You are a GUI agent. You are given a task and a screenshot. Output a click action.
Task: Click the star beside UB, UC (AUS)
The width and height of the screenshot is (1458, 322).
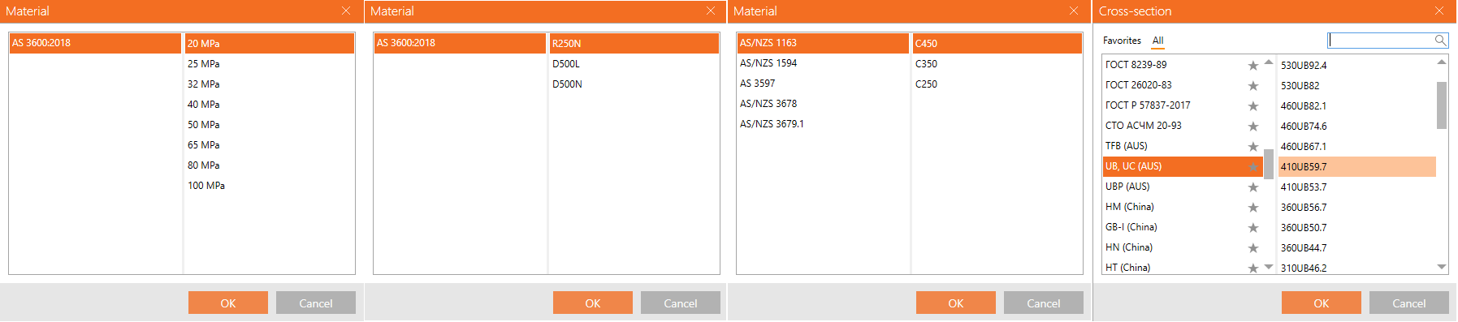coord(1252,166)
